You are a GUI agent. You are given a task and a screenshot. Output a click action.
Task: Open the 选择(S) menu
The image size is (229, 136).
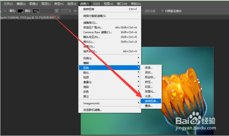pyautogui.click(x=72, y=4)
